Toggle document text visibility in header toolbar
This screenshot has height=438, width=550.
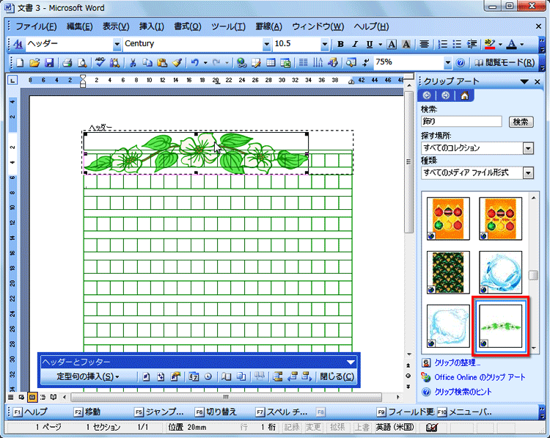pos(241,376)
